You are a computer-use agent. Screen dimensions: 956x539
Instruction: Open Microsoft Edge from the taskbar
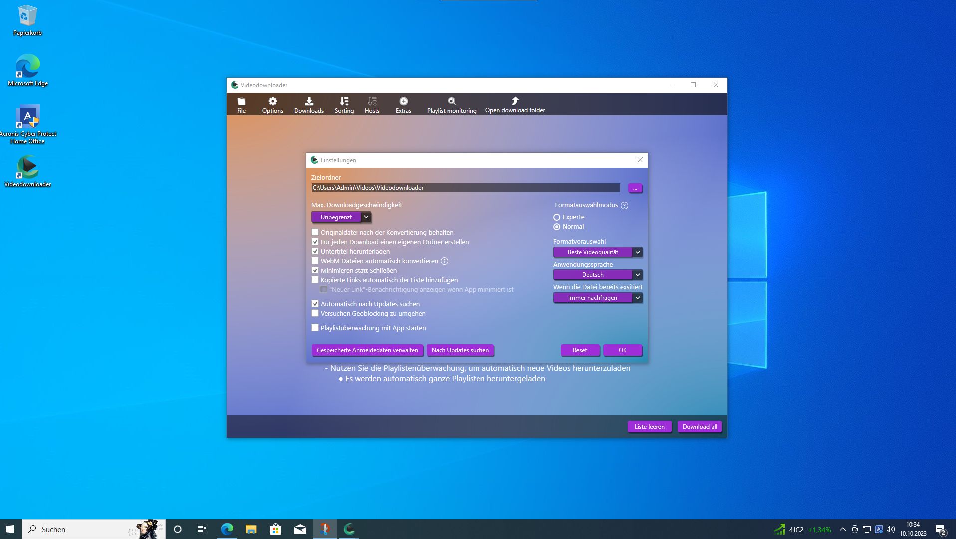pos(227,529)
